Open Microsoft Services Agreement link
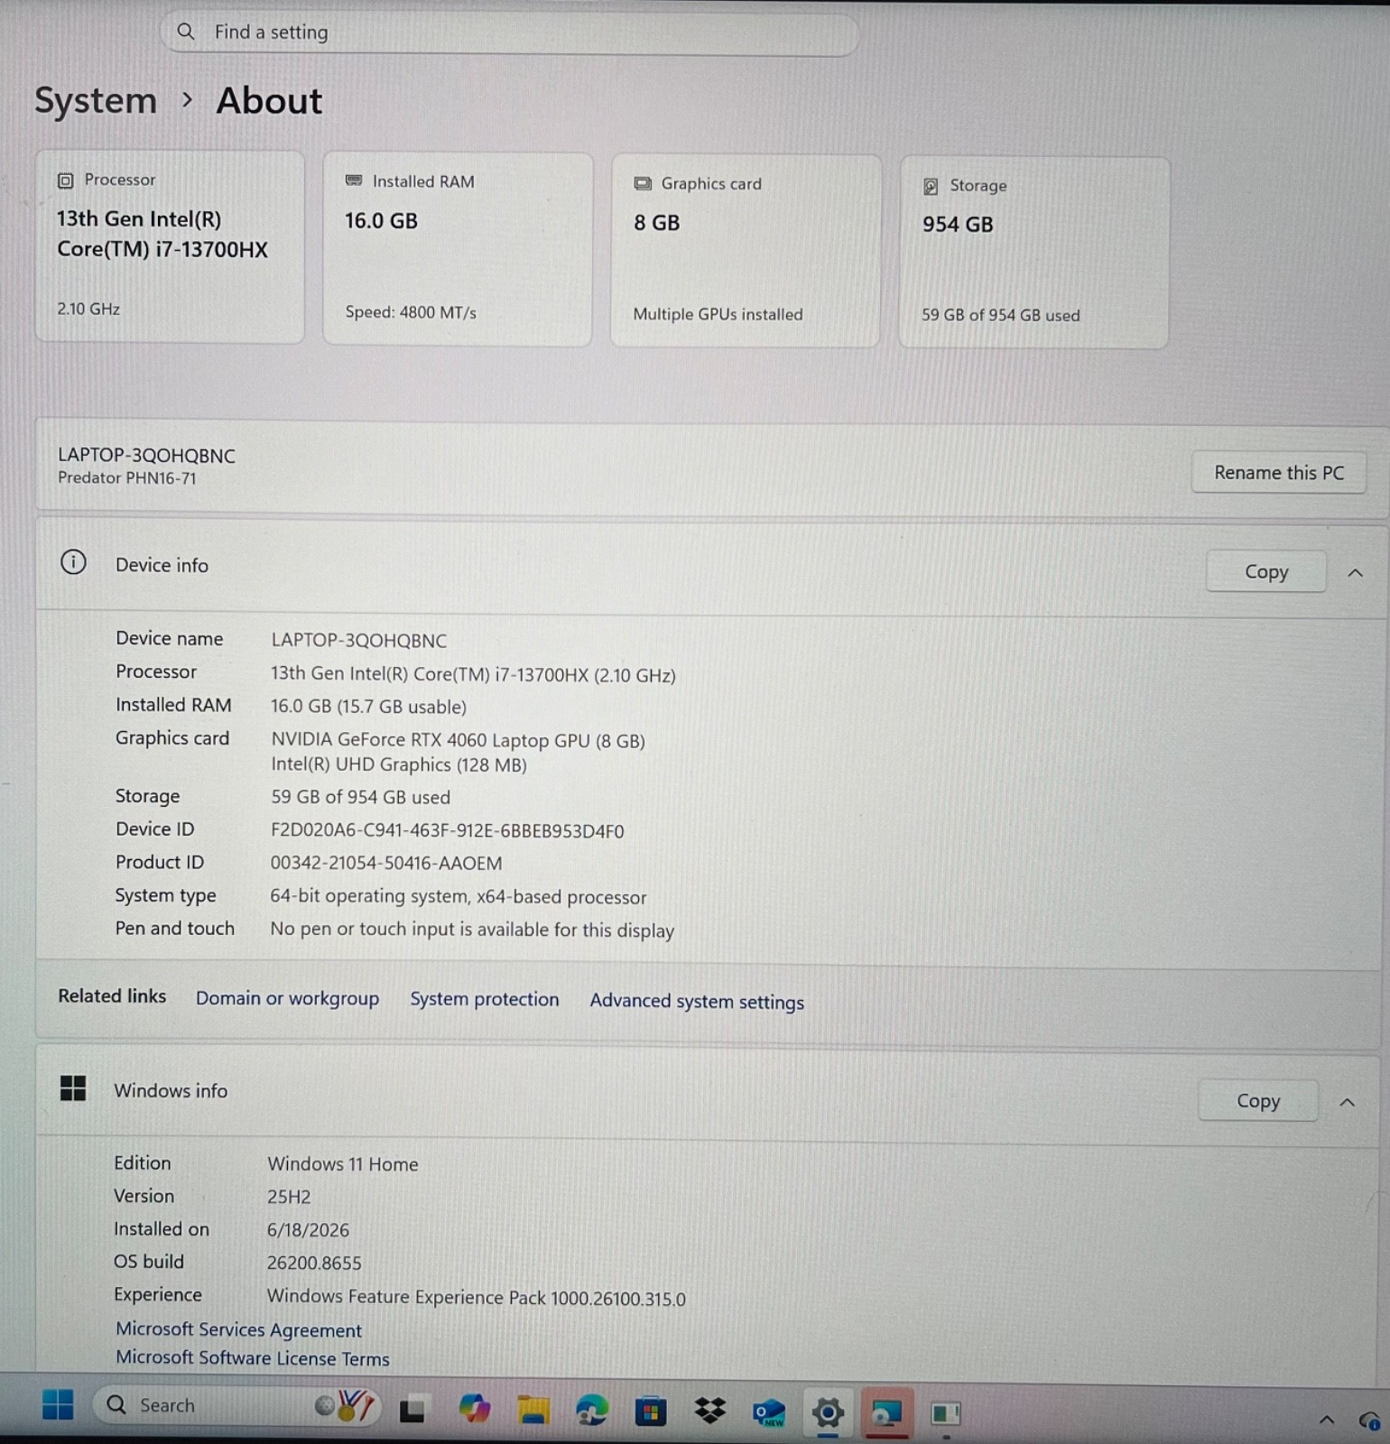The image size is (1390, 1444). 238,1329
